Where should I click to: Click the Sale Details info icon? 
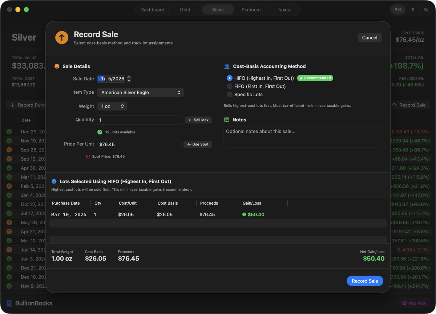57,67
